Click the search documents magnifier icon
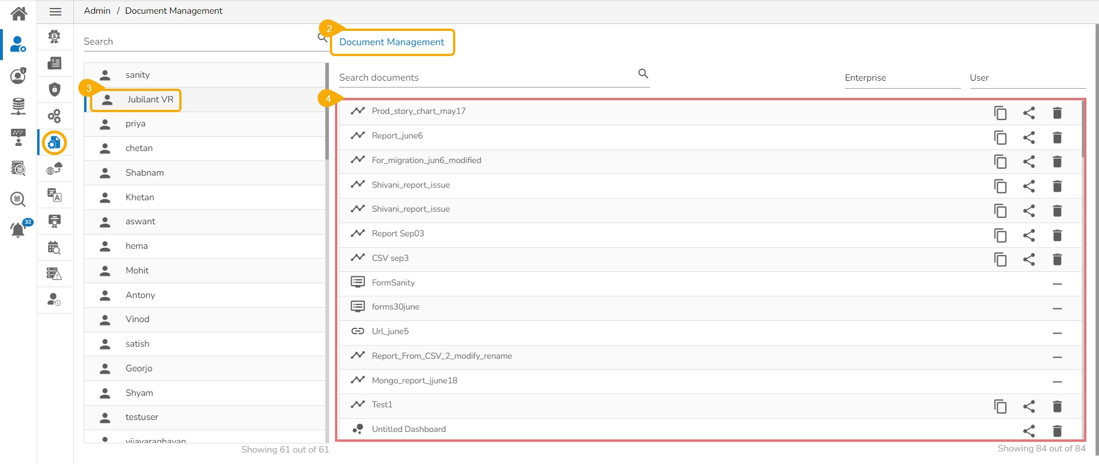The image size is (1099, 464). click(643, 74)
